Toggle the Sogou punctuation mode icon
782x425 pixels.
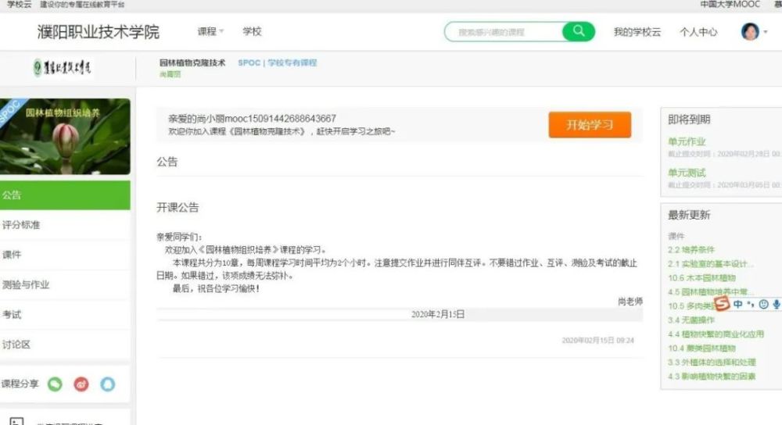(x=751, y=304)
